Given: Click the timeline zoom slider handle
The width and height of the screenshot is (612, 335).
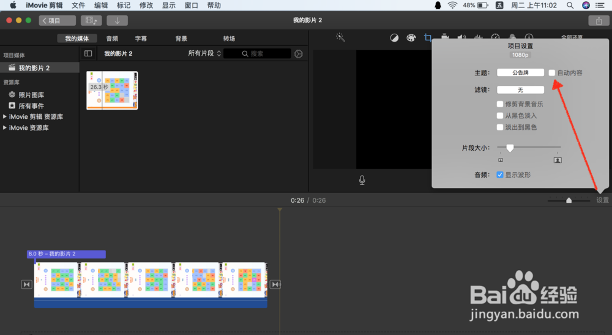Looking at the screenshot, I should click(x=569, y=200).
